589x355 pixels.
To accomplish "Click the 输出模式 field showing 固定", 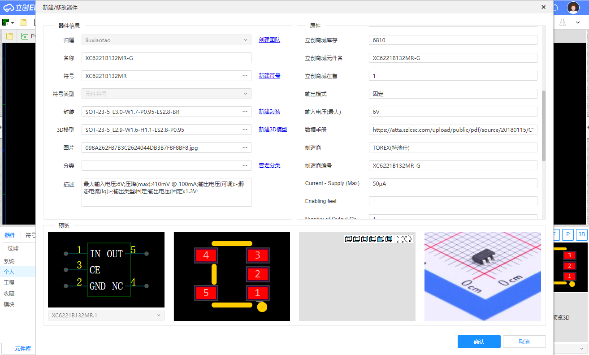I will pyautogui.click(x=453, y=94).
